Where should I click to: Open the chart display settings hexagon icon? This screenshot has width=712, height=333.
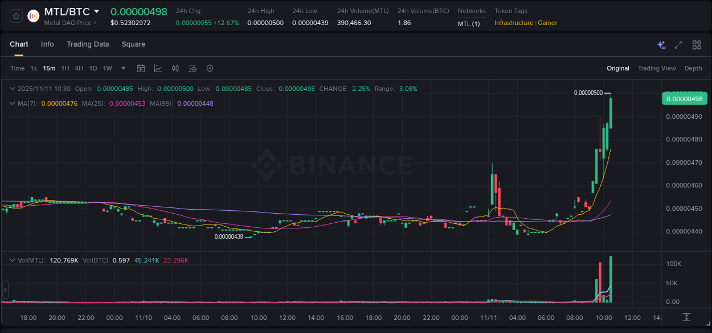pyautogui.click(x=210, y=68)
